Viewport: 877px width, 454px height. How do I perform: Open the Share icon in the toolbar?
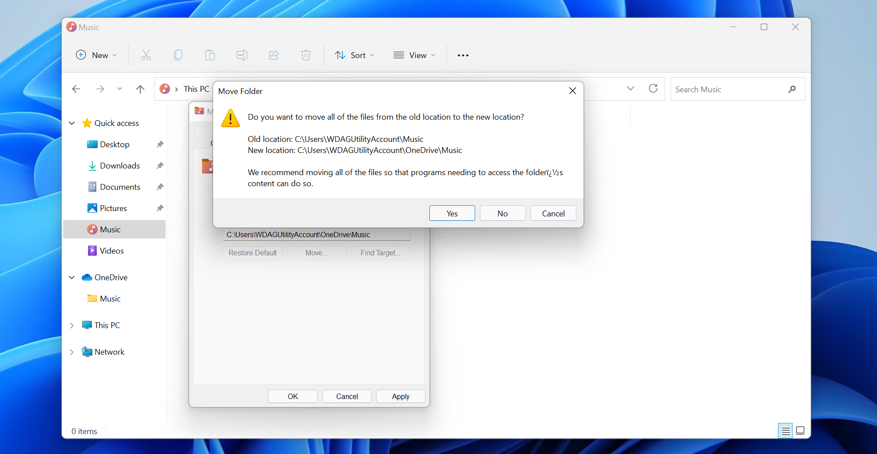point(274,55)
